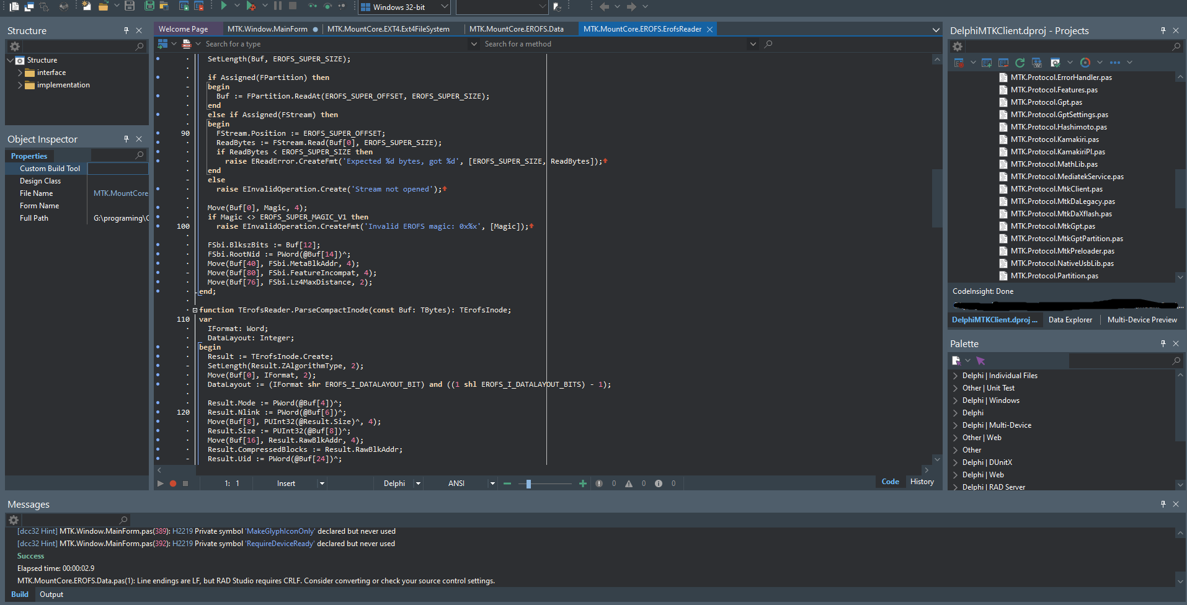Viewport: 1187px width, 605px height.
Task: Open the History tab of the editor
Action: [x=922, y=482]
